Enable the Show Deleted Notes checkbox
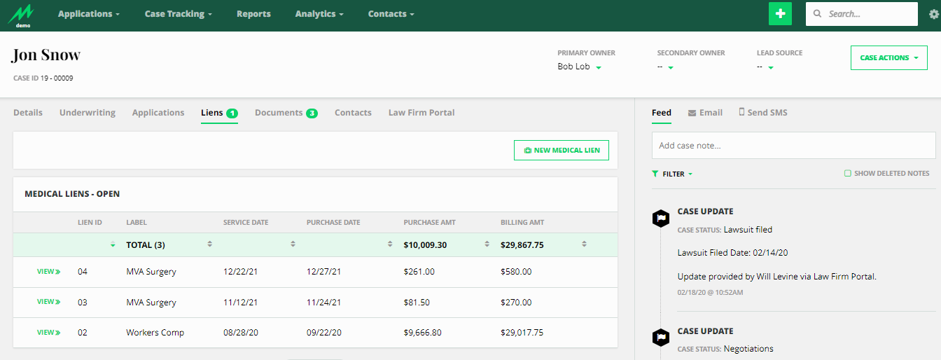Screen dimensions: 941x360 coord(848,174)
